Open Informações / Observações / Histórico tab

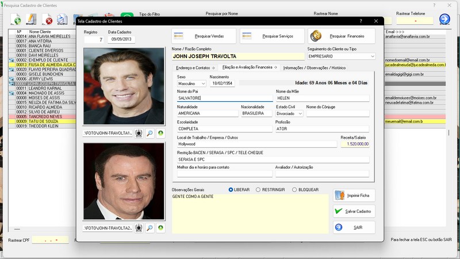click(x=315, y=68)
